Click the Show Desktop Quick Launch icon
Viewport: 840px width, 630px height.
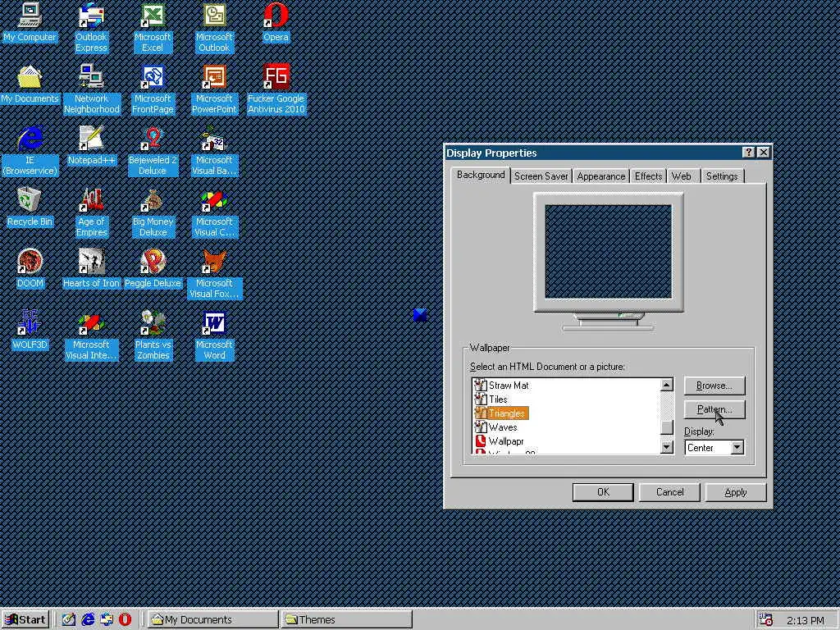[69, 619]
